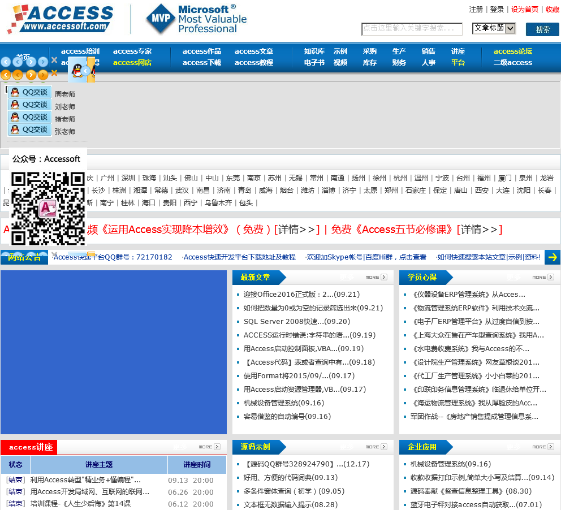Image resolution: width=561 pixels, height=510 pixels.
Task: Open access文章 nav item
Action: click(254, 51)
